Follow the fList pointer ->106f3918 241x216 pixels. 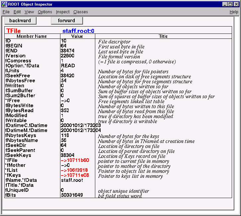click(74, 171)
